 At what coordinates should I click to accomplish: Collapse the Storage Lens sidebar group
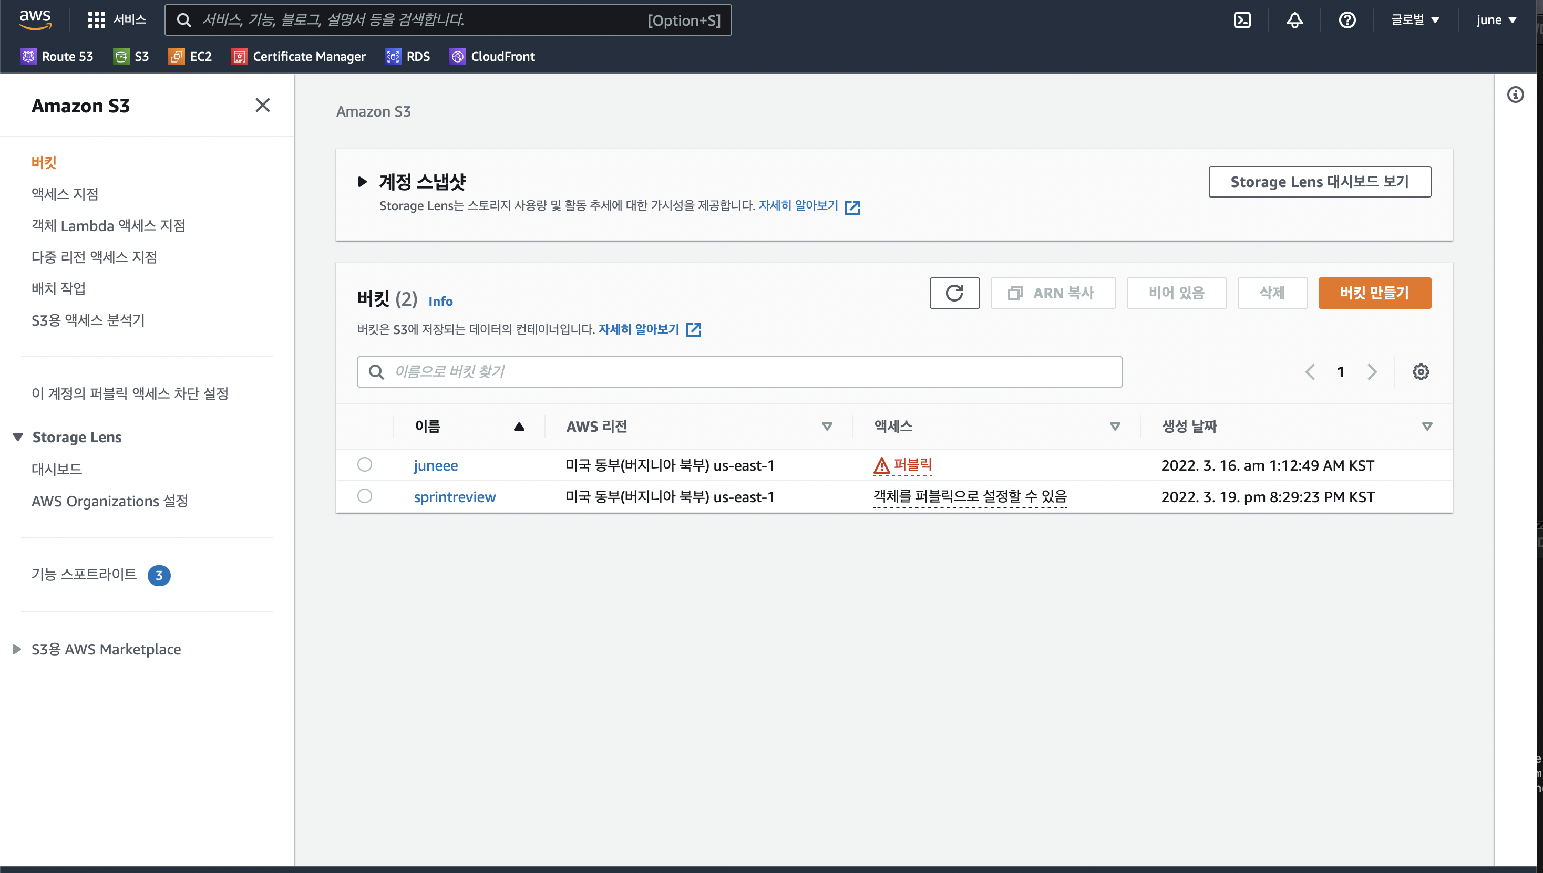18,437
